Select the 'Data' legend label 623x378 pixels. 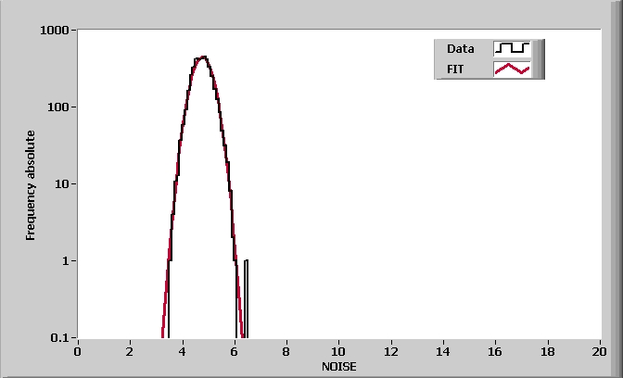[460, 49]
